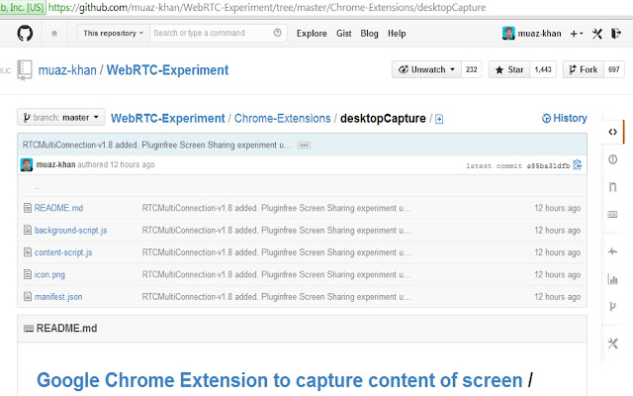Viewport: 633px width, 396px height.
Task: Click icon.png file icon in list
Action: 28,274
